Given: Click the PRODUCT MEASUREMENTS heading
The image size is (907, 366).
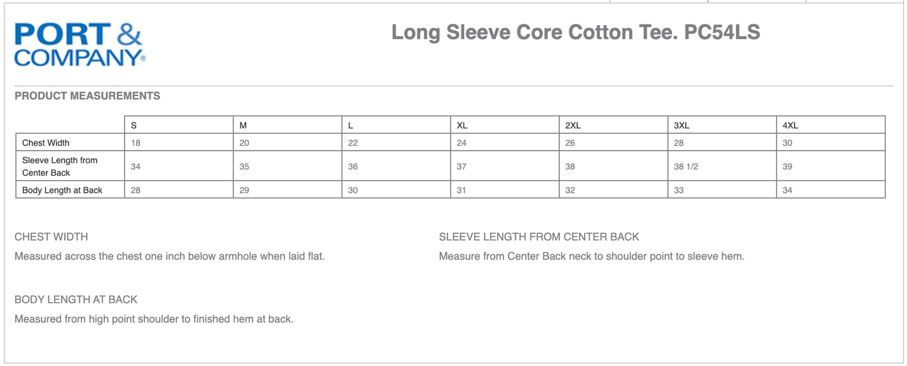Looking at the screenshot, I should pyautogui.click(x=87, y=96).
